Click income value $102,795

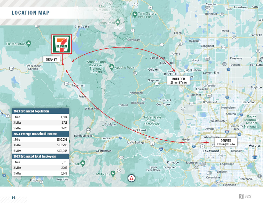(x=62, y=145)
